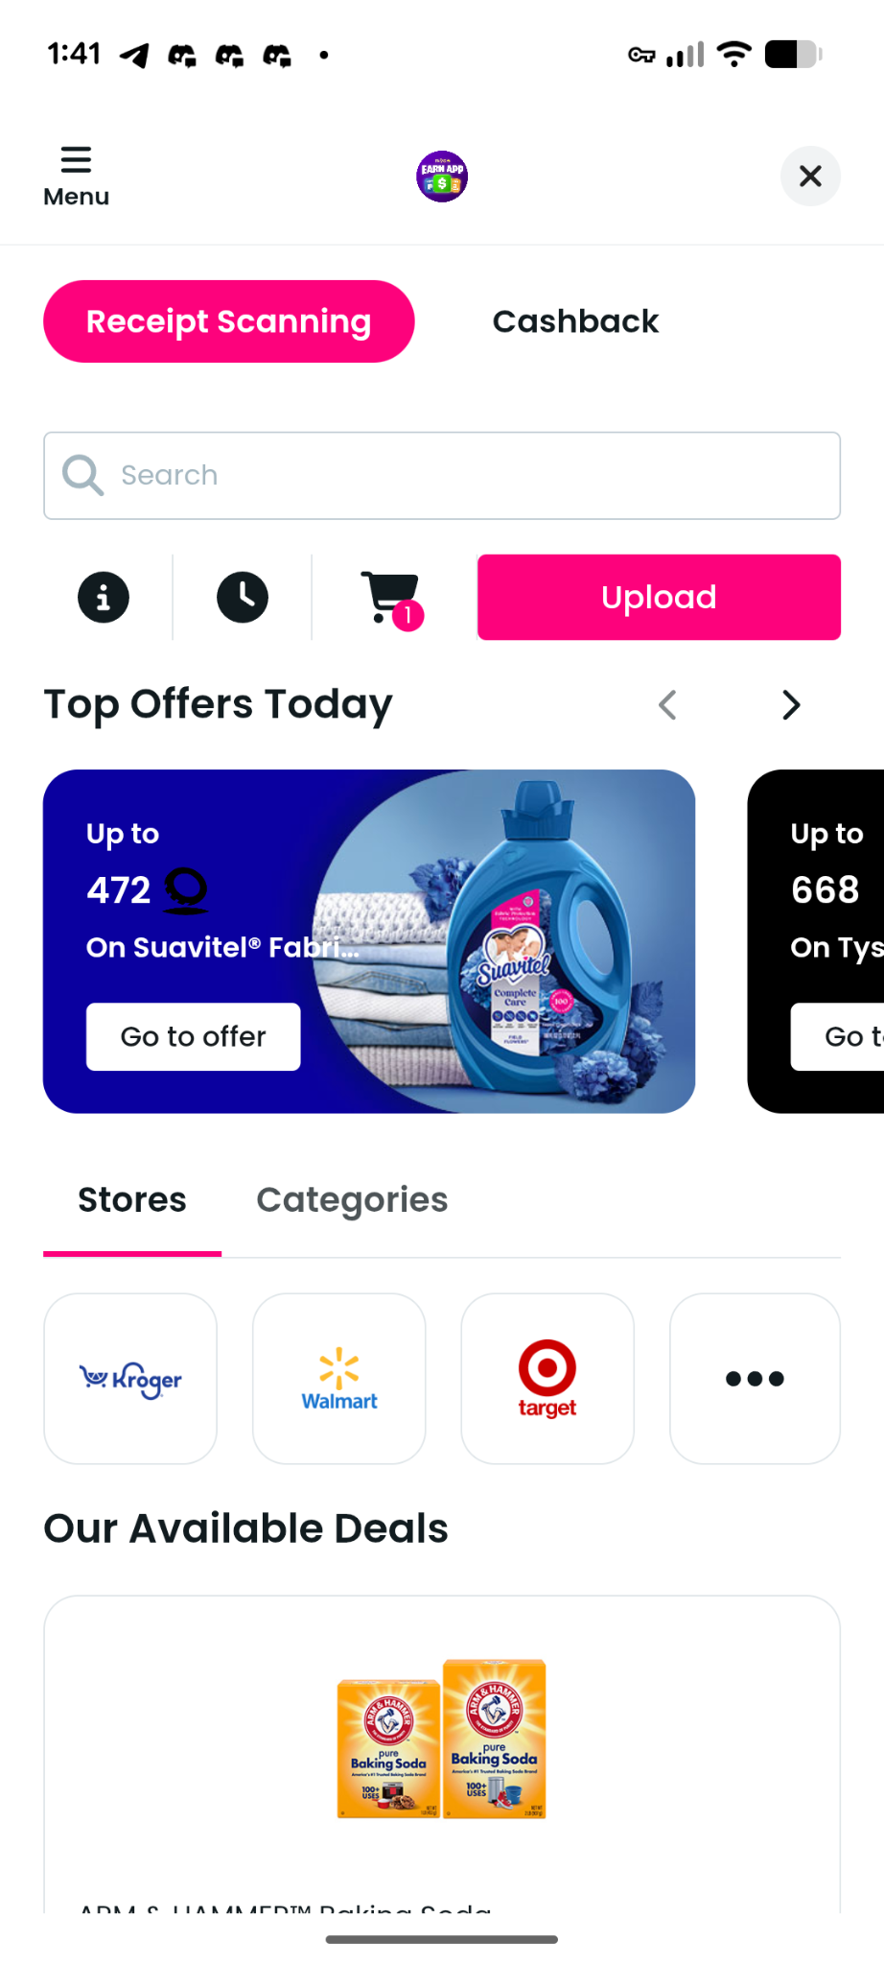Select the Stores tab

[132, 1200]
